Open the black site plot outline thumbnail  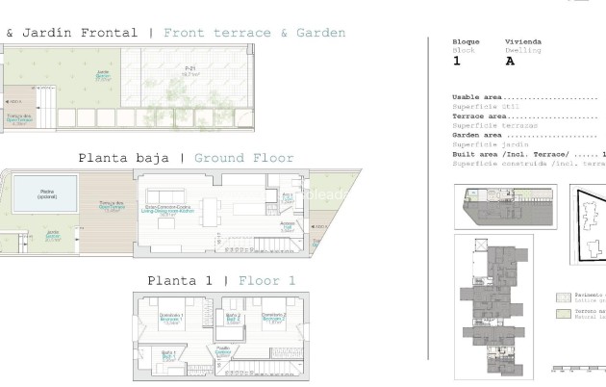[588, 224]
